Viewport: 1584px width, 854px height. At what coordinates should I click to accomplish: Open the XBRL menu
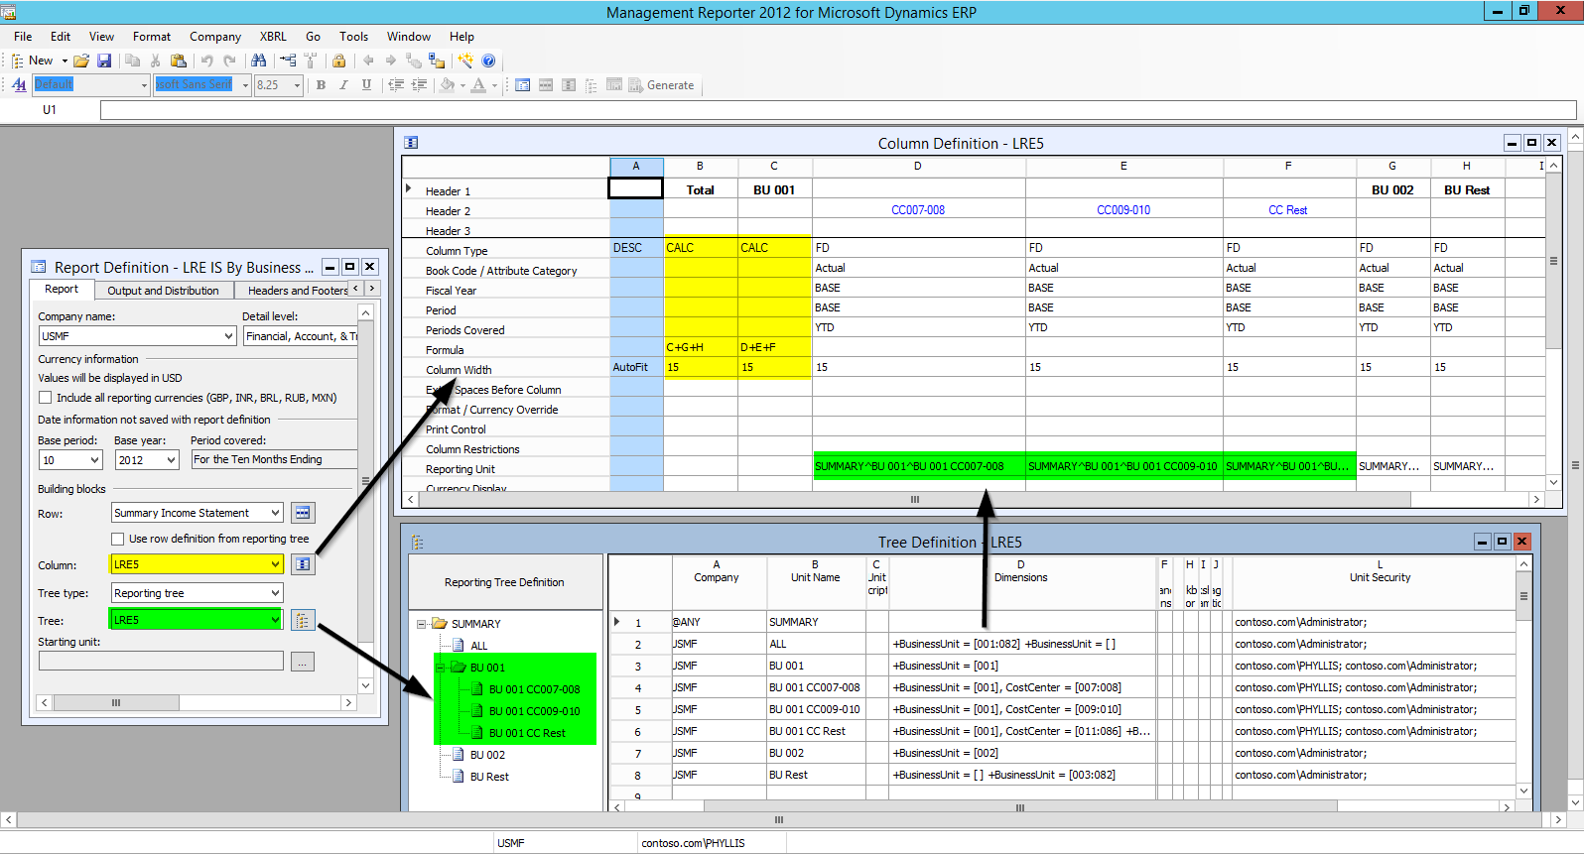point(273,37)
